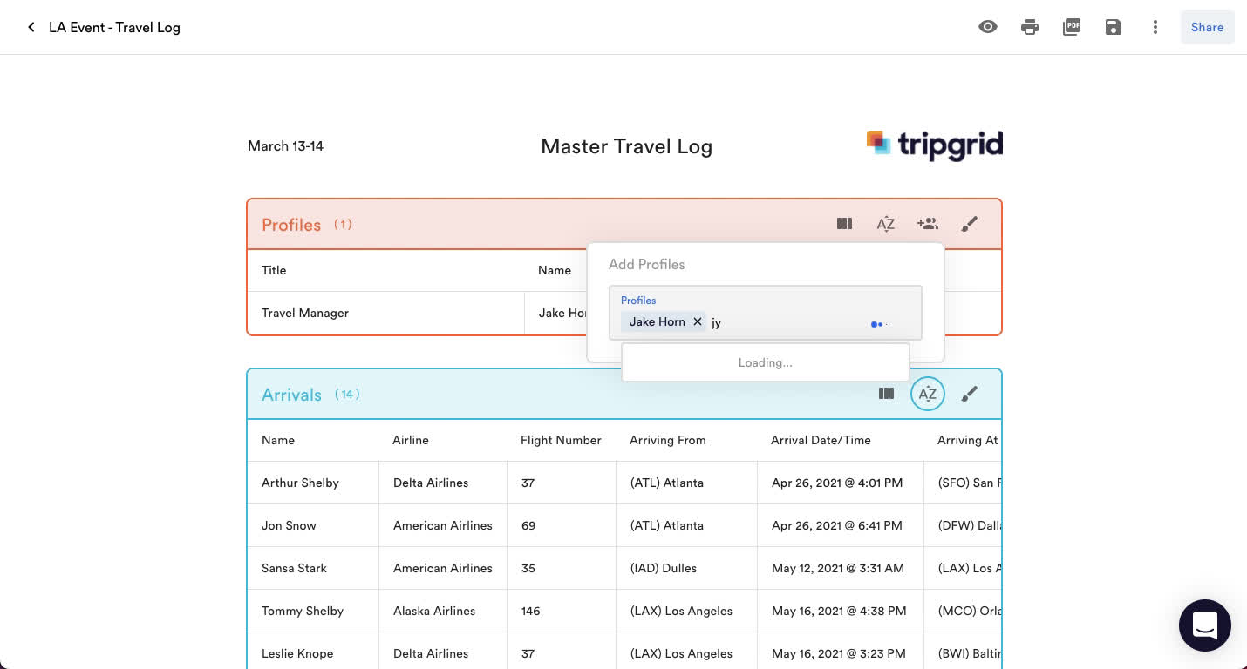Export document with the PDF icon
1247x669 pixels.
(x=1072, y=27)
